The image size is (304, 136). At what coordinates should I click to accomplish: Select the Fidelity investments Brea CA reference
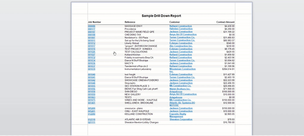tap(139, 58)
